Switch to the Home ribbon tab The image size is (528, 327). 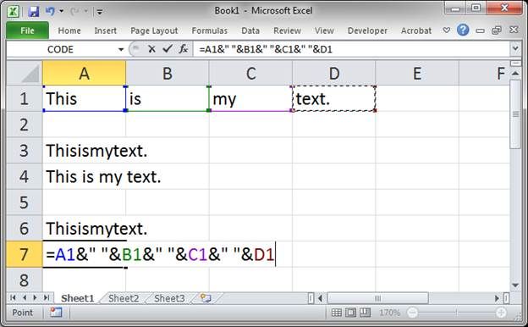69,30
